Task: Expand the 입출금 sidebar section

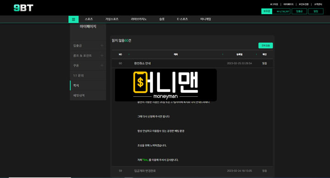Action: (x=88, y=45)
